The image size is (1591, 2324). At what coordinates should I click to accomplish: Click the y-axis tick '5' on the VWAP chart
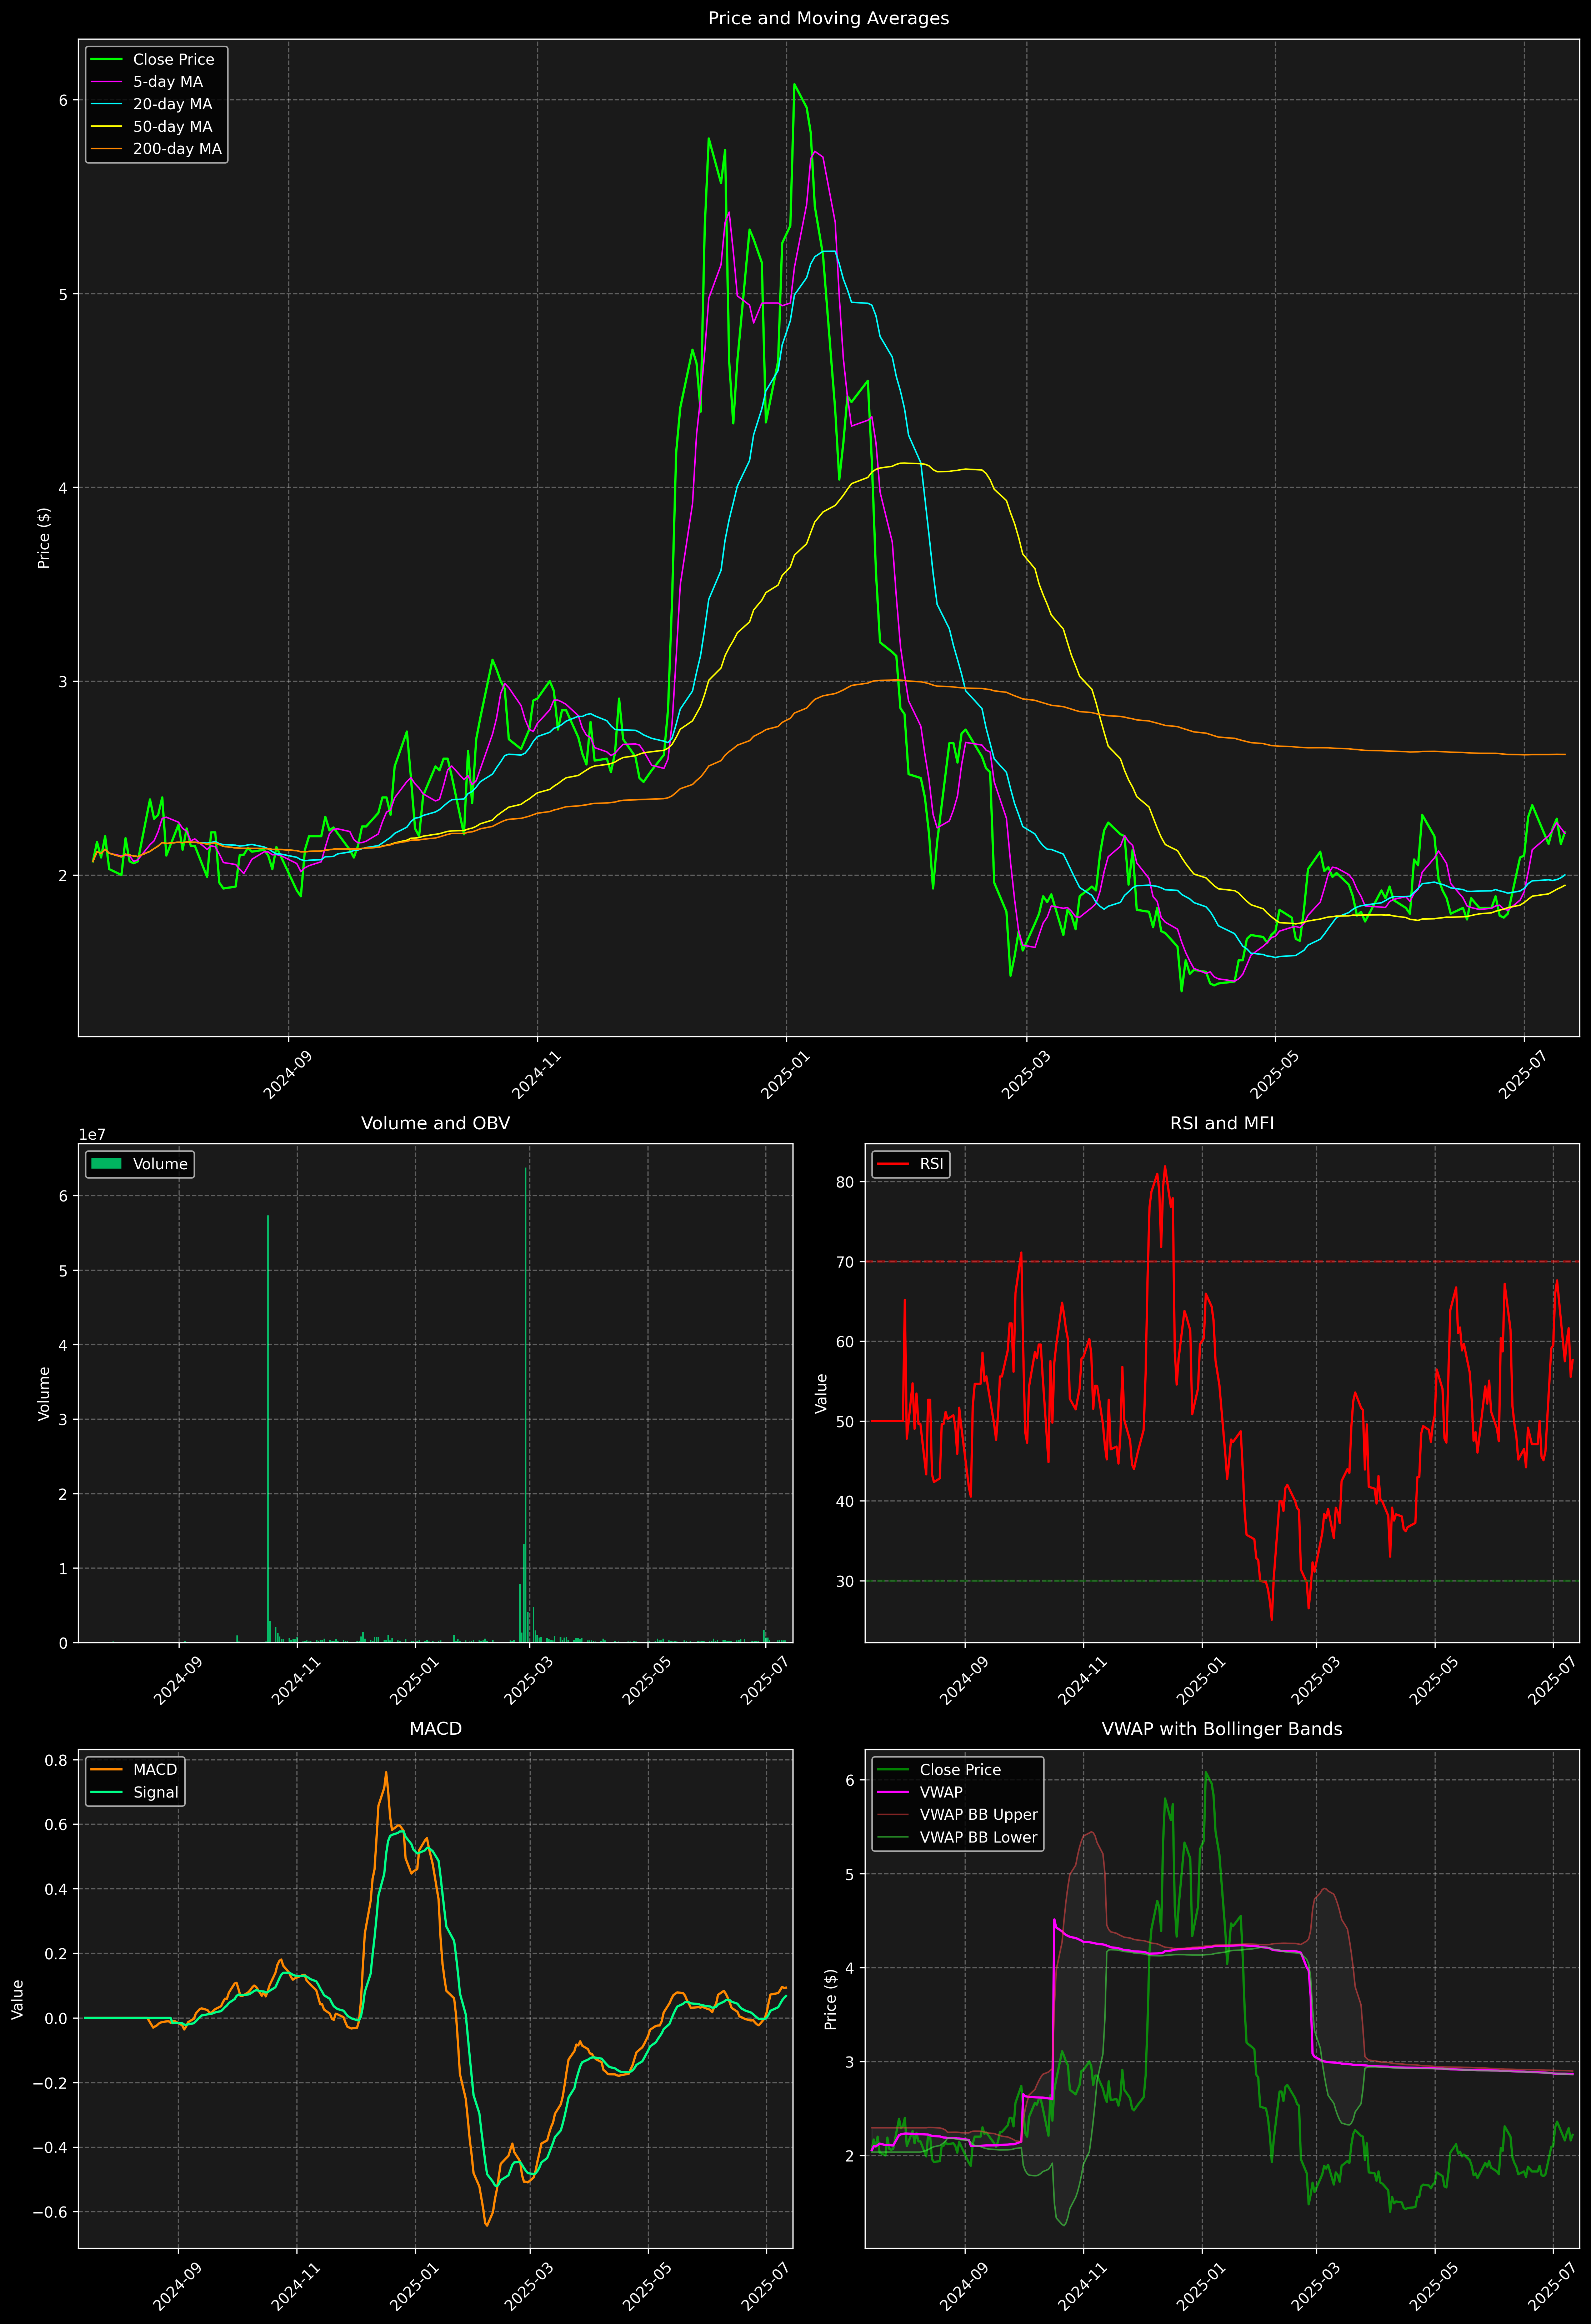pyautogui.click(x=850, y=1874)
